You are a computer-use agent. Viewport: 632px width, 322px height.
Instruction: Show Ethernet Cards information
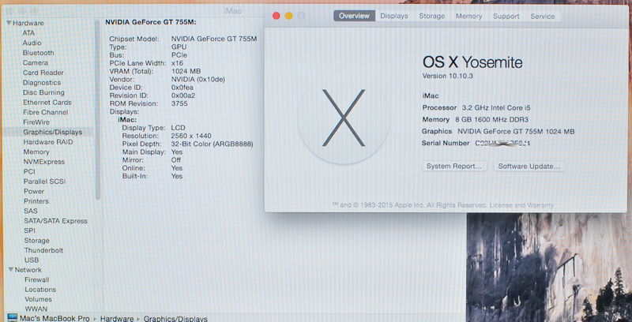(x=47, y=103)
